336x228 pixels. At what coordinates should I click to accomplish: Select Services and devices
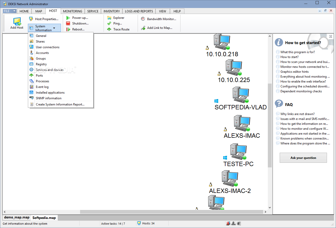[61, 70]
